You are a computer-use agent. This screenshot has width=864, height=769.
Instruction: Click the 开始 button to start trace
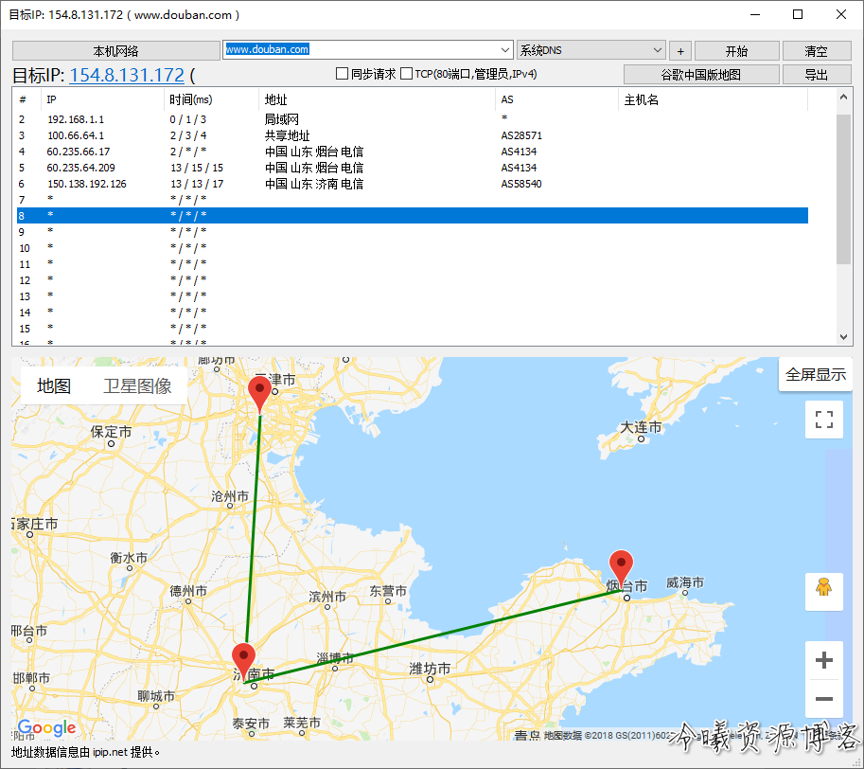coord(736,51)
